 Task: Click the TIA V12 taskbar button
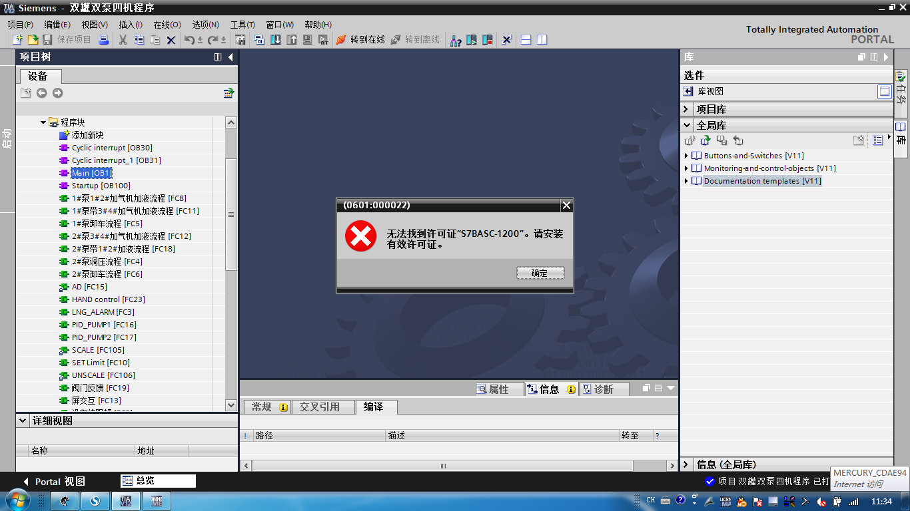click(125, 500)
